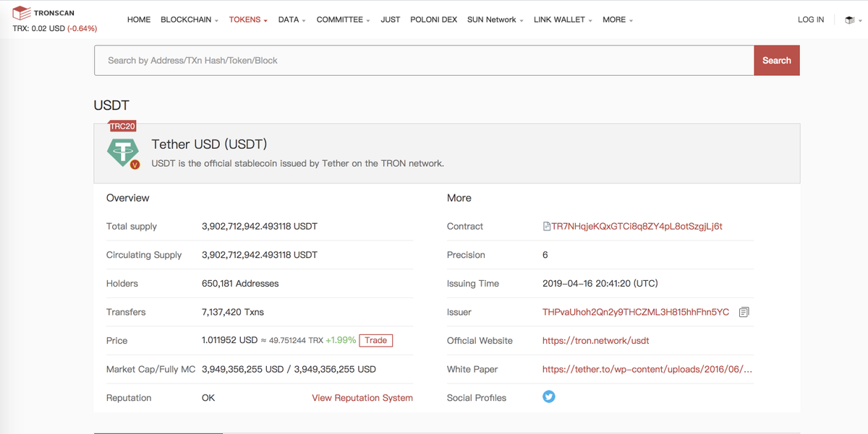Expand the COMMITTEE menu
The height and width of the screenshot is (434, 868).
pos(343,19)
